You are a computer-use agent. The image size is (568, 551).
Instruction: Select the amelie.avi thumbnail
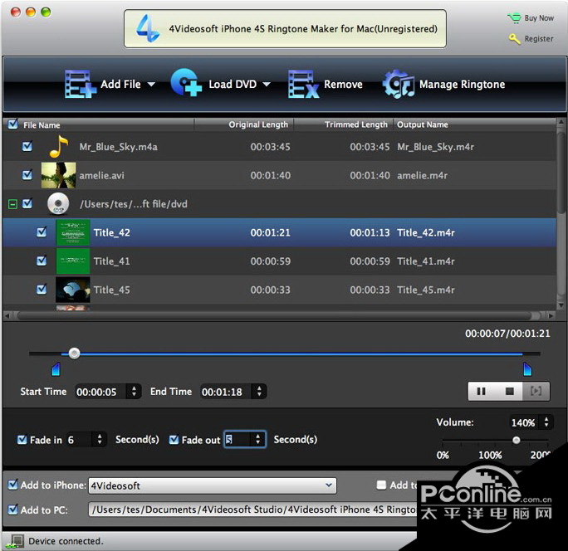click(58, 175)
